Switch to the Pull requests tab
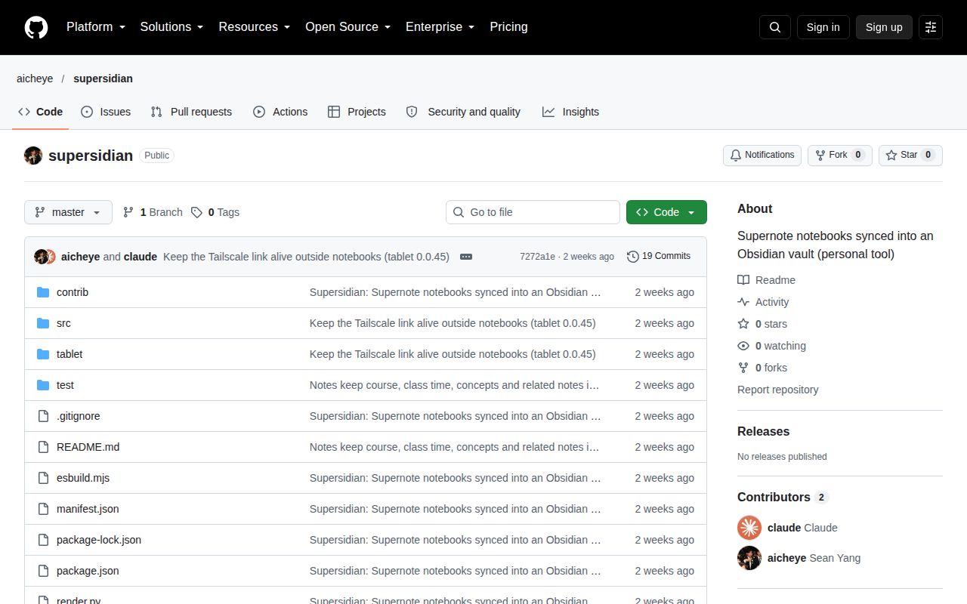The image size is (967, 604). click(x=191, y=112)
